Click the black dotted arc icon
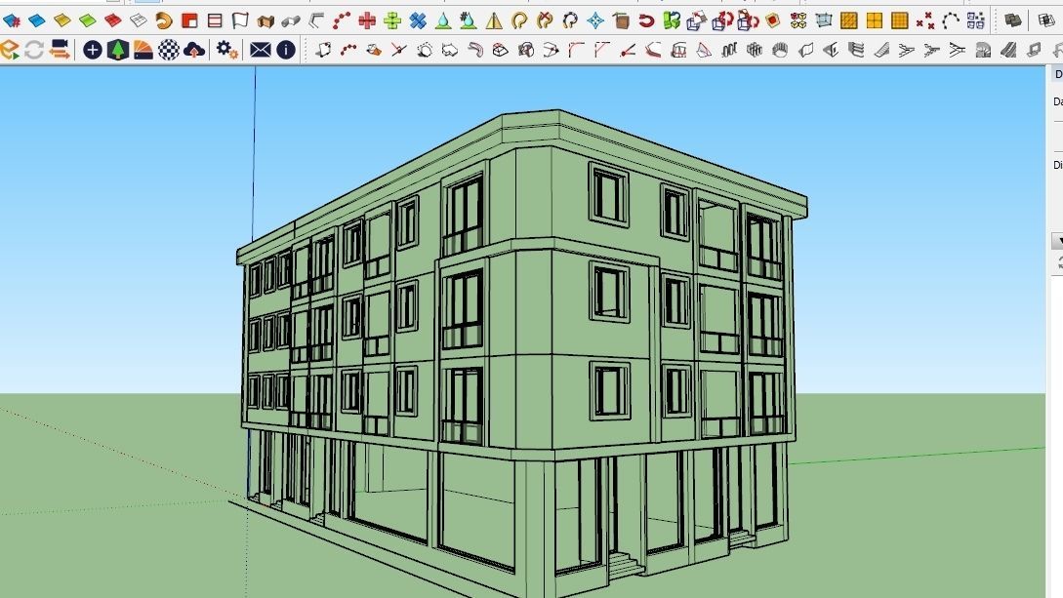 (951, 21)
